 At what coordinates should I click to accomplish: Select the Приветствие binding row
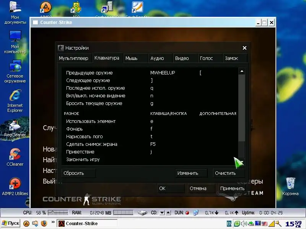[150, 152]
